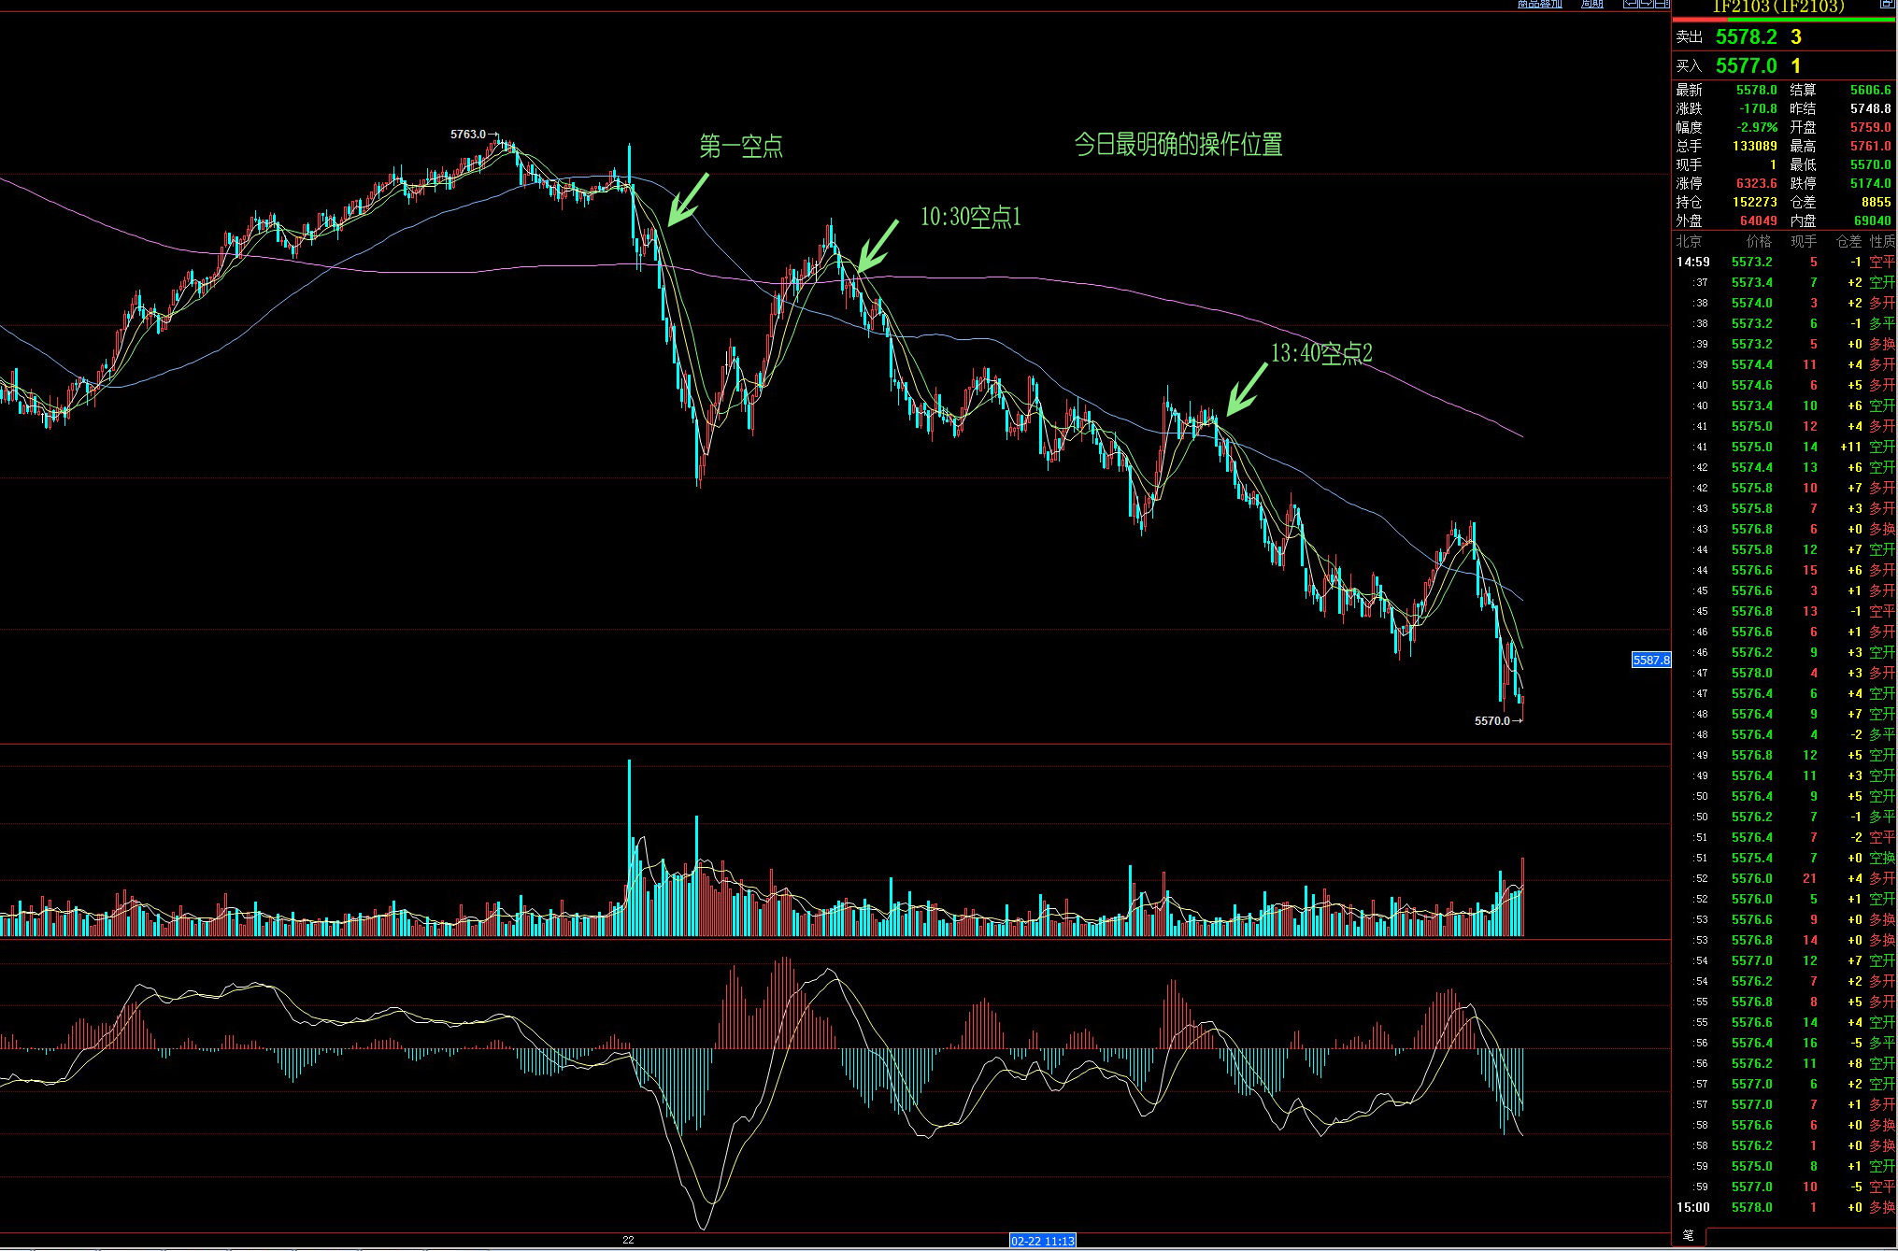Click the 买入 bid price 5577.0
This screenshot has width=1898, height=1251.
click(1746, 65)
